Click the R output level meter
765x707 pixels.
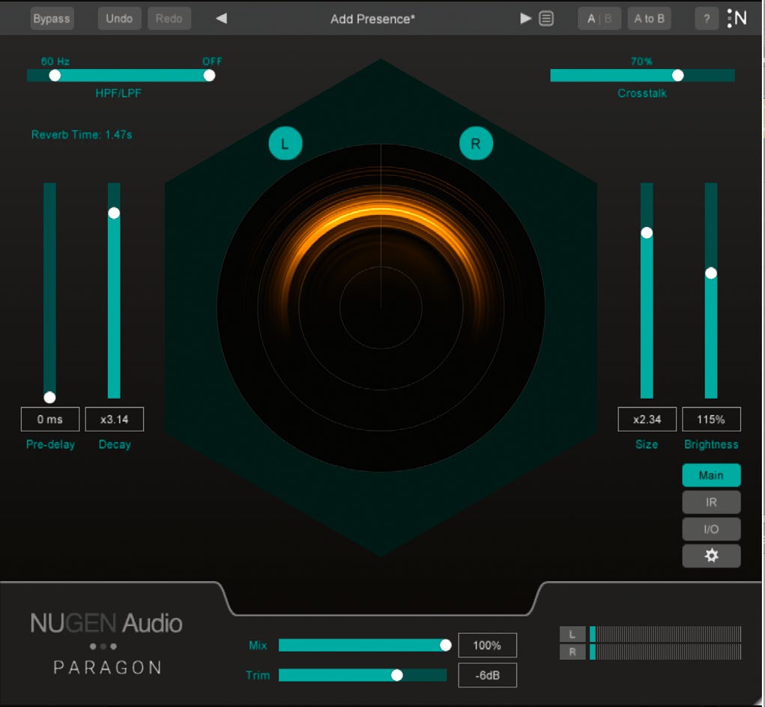(x=665, y=652)
